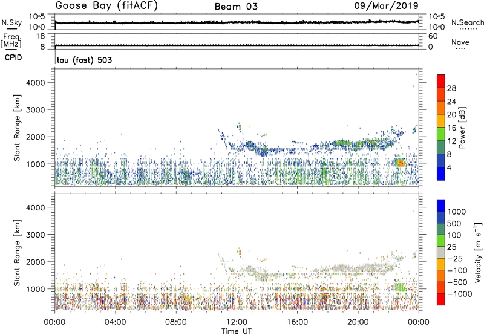Click the red top segment of Power colorbar
The height and width of the screenshot is (335, 484).
click(x=441, y=81)
